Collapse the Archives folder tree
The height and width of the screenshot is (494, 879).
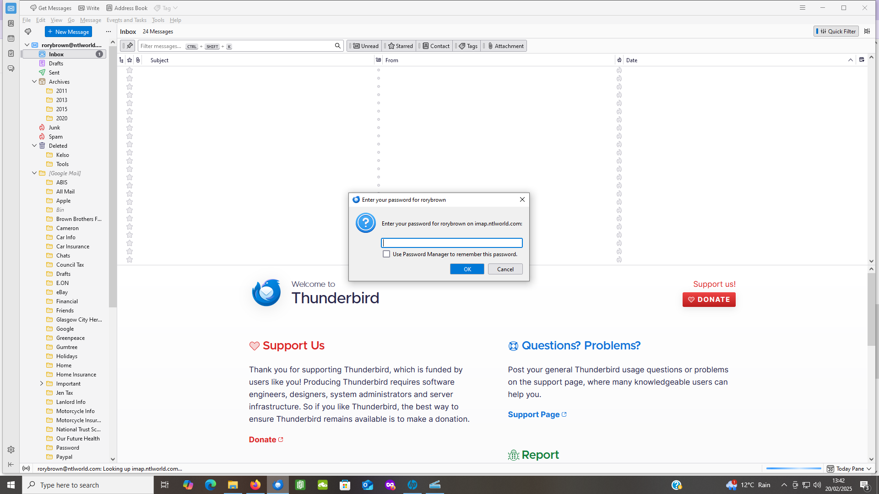click(34, 81)
